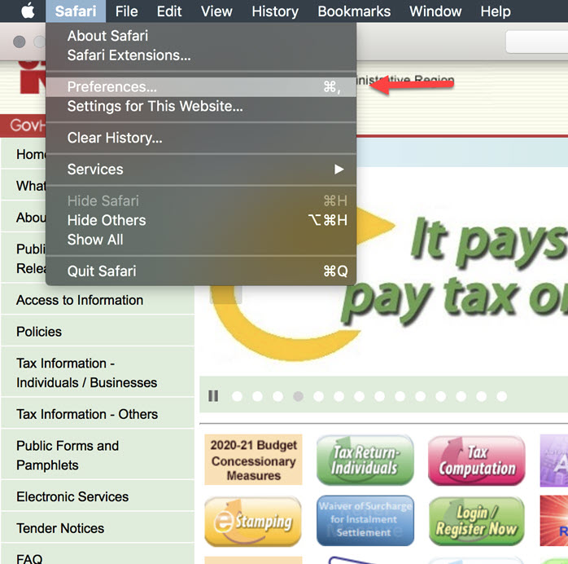Select Preferences… in the Safari menu
The image size is (568, 564).
click(201, 87)
